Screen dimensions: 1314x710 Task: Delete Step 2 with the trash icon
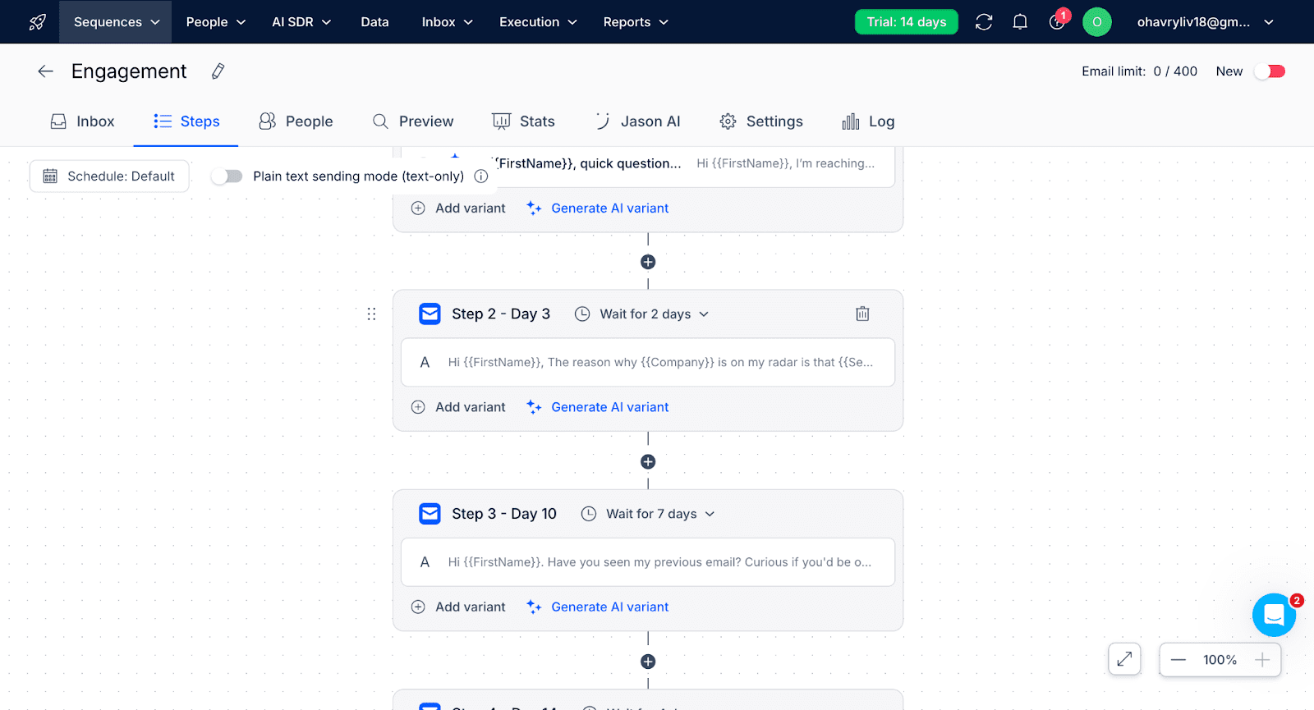pos(862,314)
